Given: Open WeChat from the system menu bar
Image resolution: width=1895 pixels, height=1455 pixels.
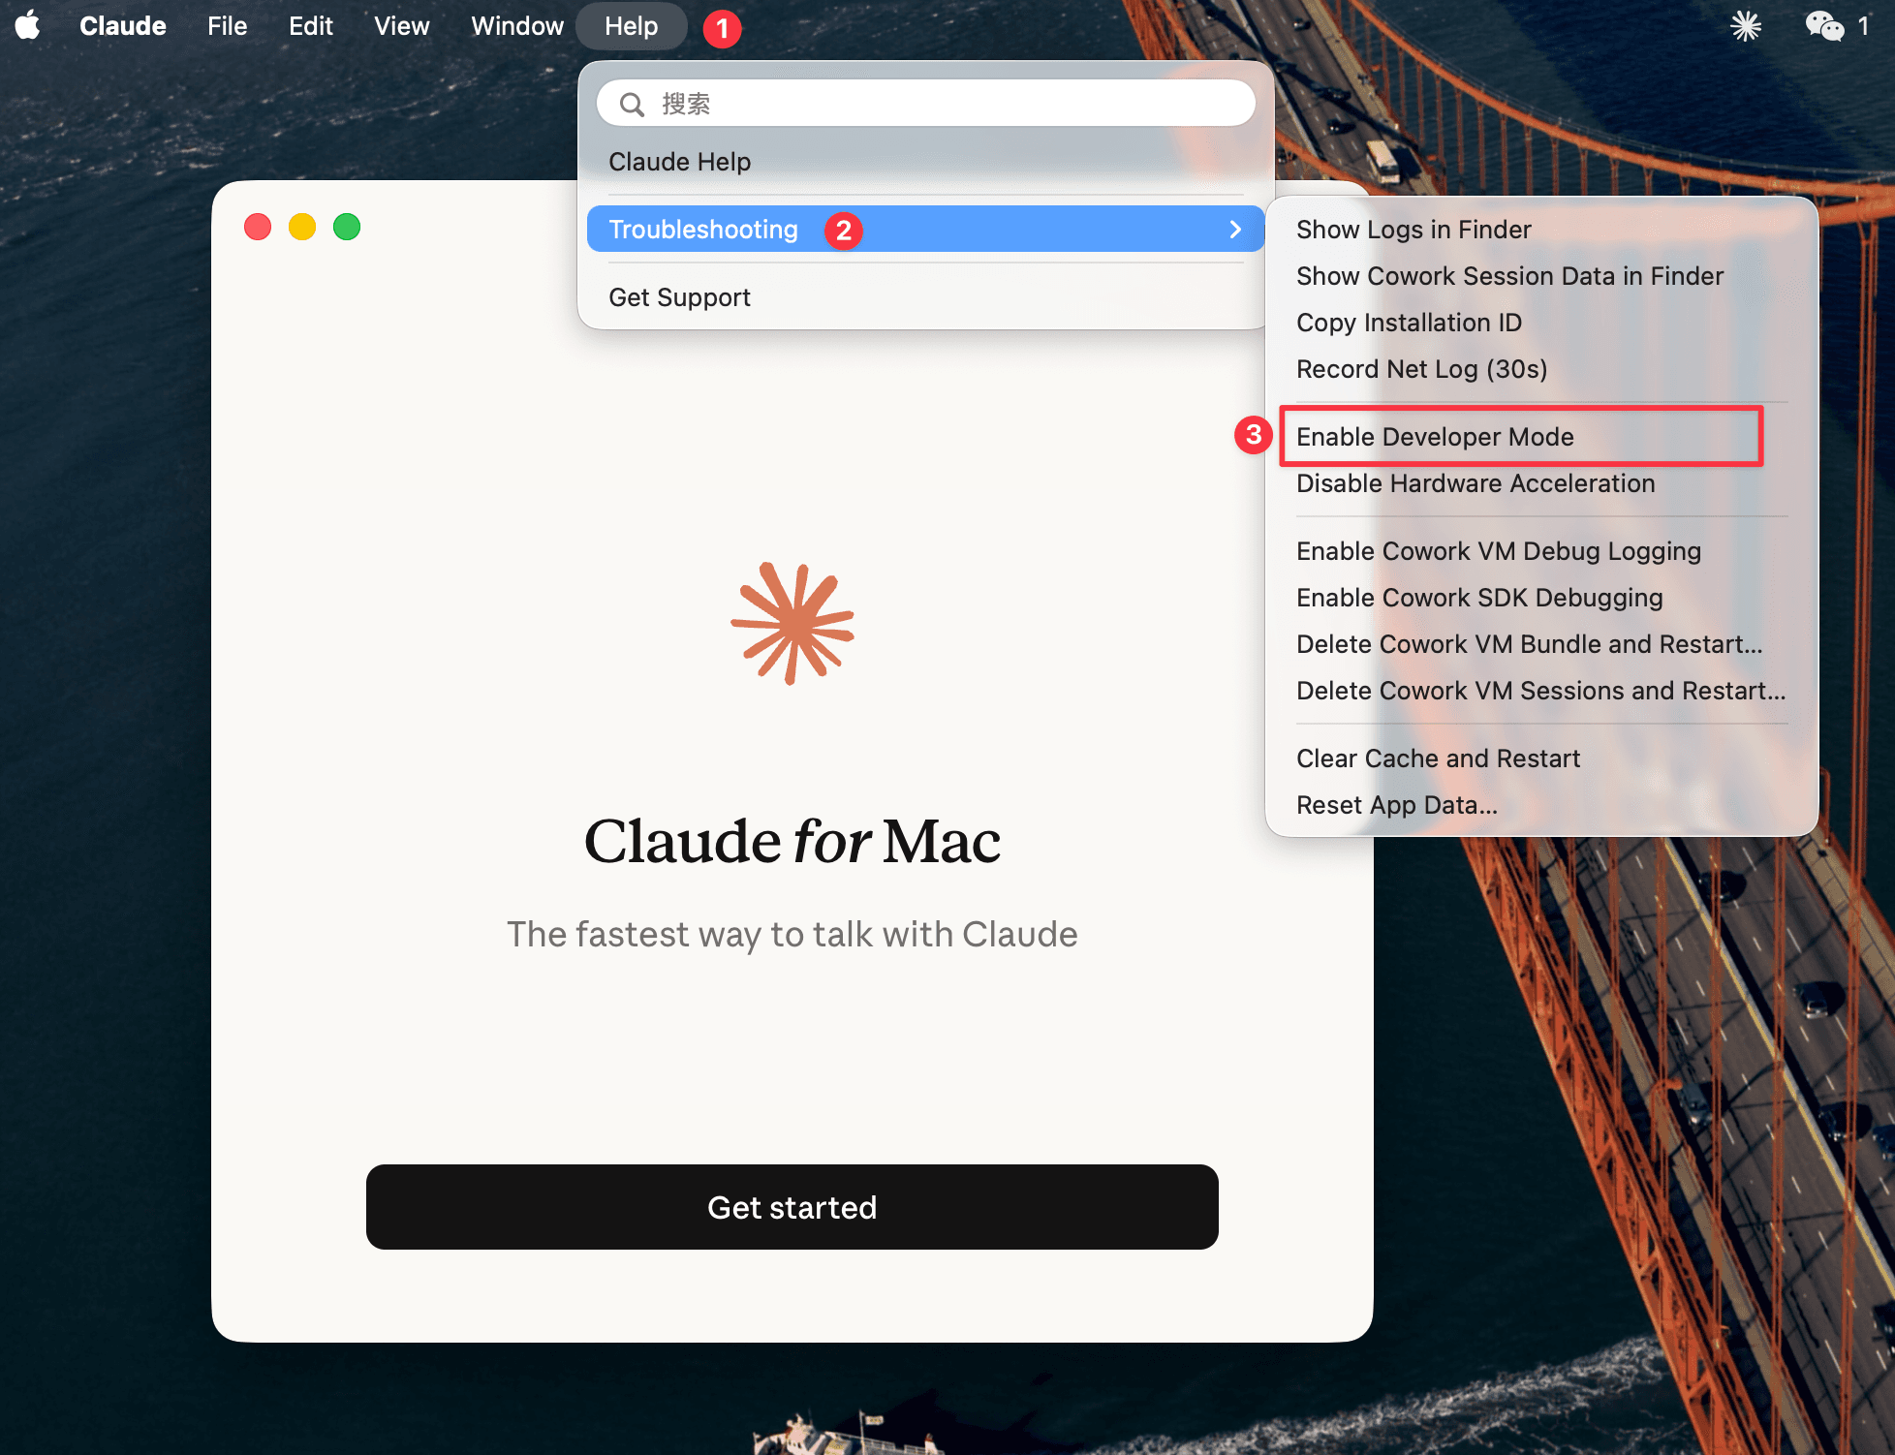Looking at the screenshot, I should click(1825, 26).
